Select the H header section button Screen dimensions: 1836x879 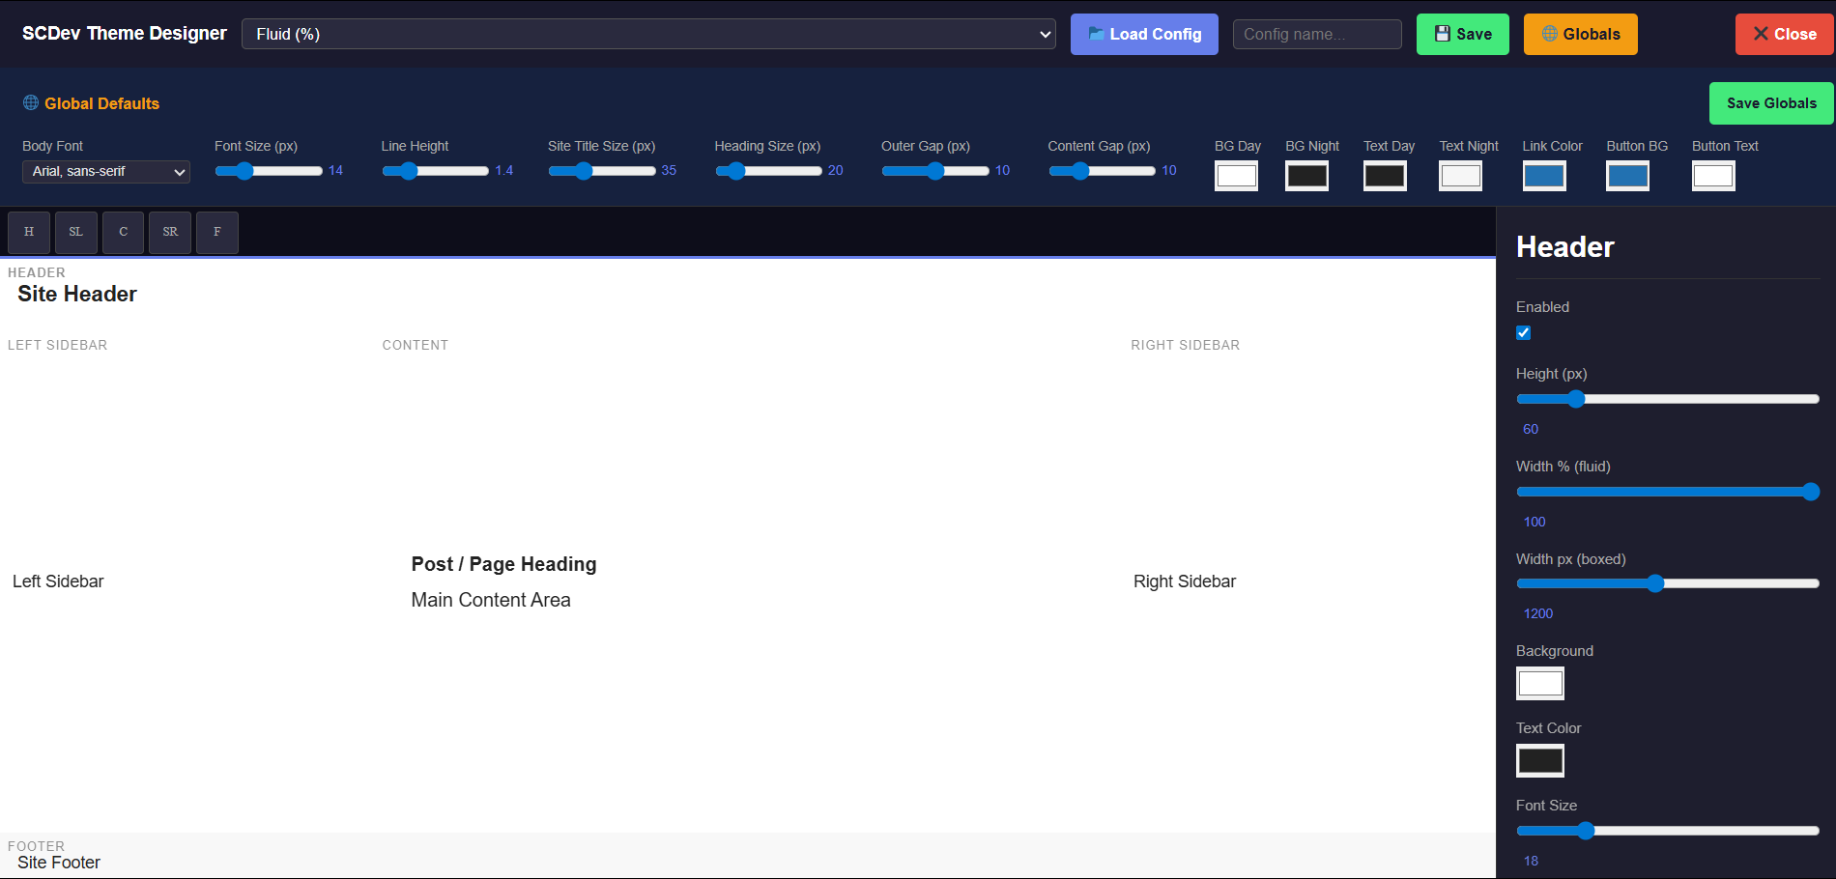click(x=29, y=233)
